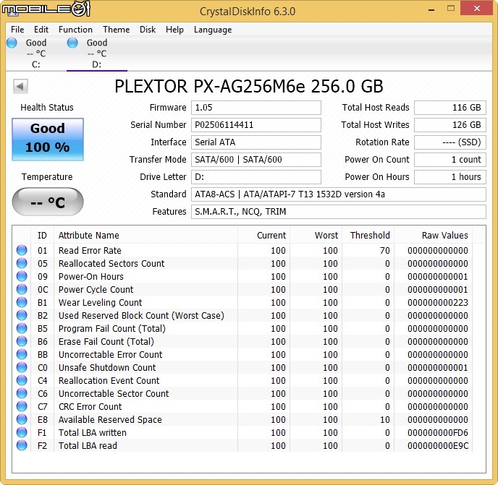Click the 'CRC Error Count' attribute name
498x485 pixels.
tap(90, 407)
